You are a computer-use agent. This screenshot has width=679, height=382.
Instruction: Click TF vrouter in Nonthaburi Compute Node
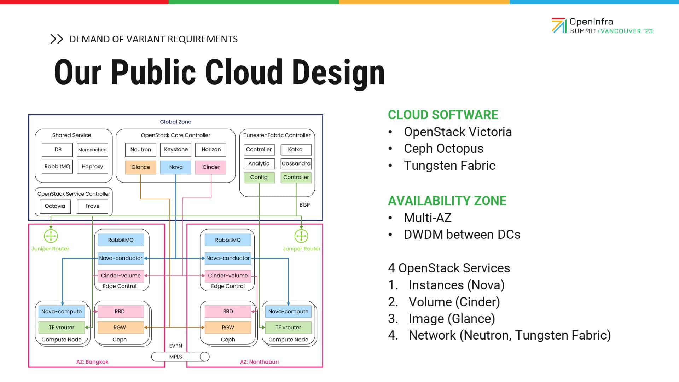(288, 328)
